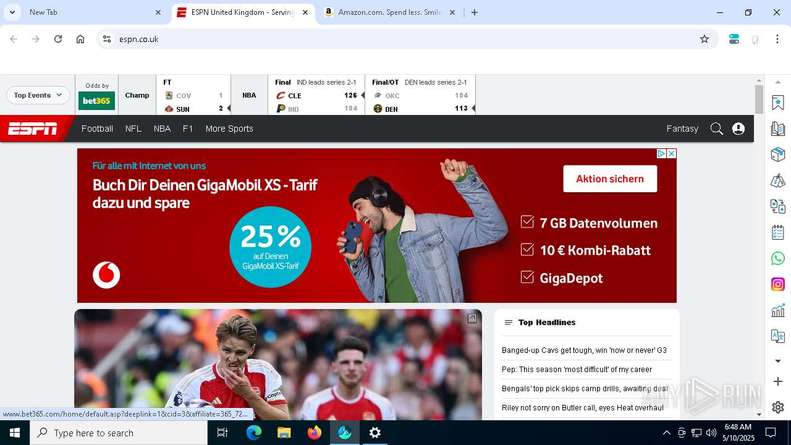
Task: Open the NFL menu
Action: [133, 129]
